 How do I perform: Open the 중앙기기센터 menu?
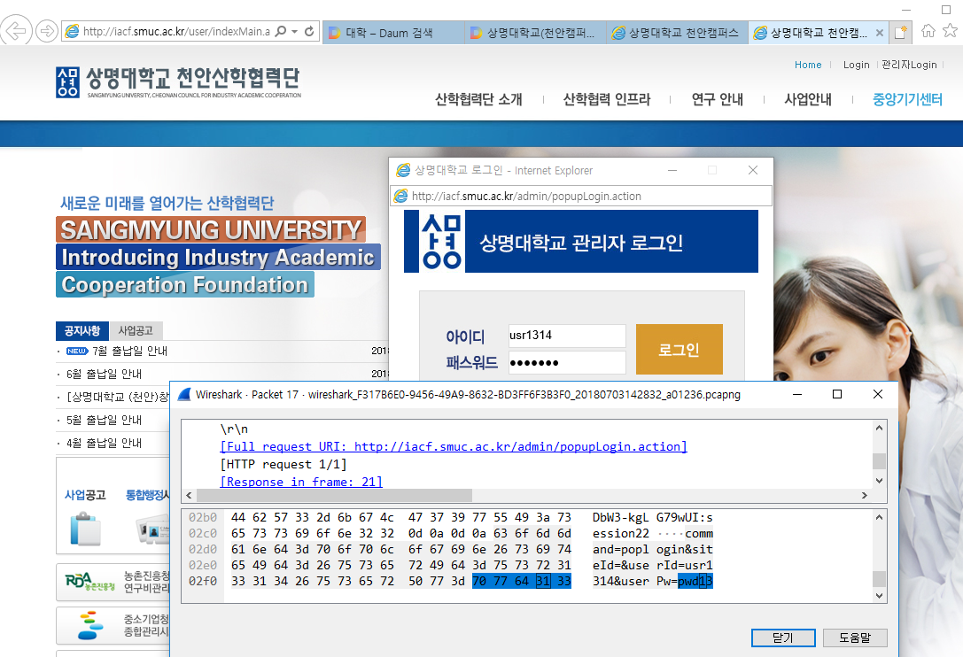coord(908,99)
